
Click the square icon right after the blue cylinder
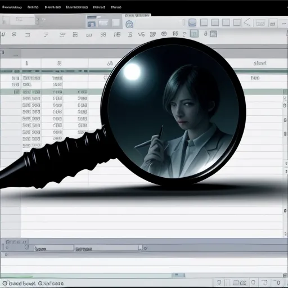tap(204, 22)
